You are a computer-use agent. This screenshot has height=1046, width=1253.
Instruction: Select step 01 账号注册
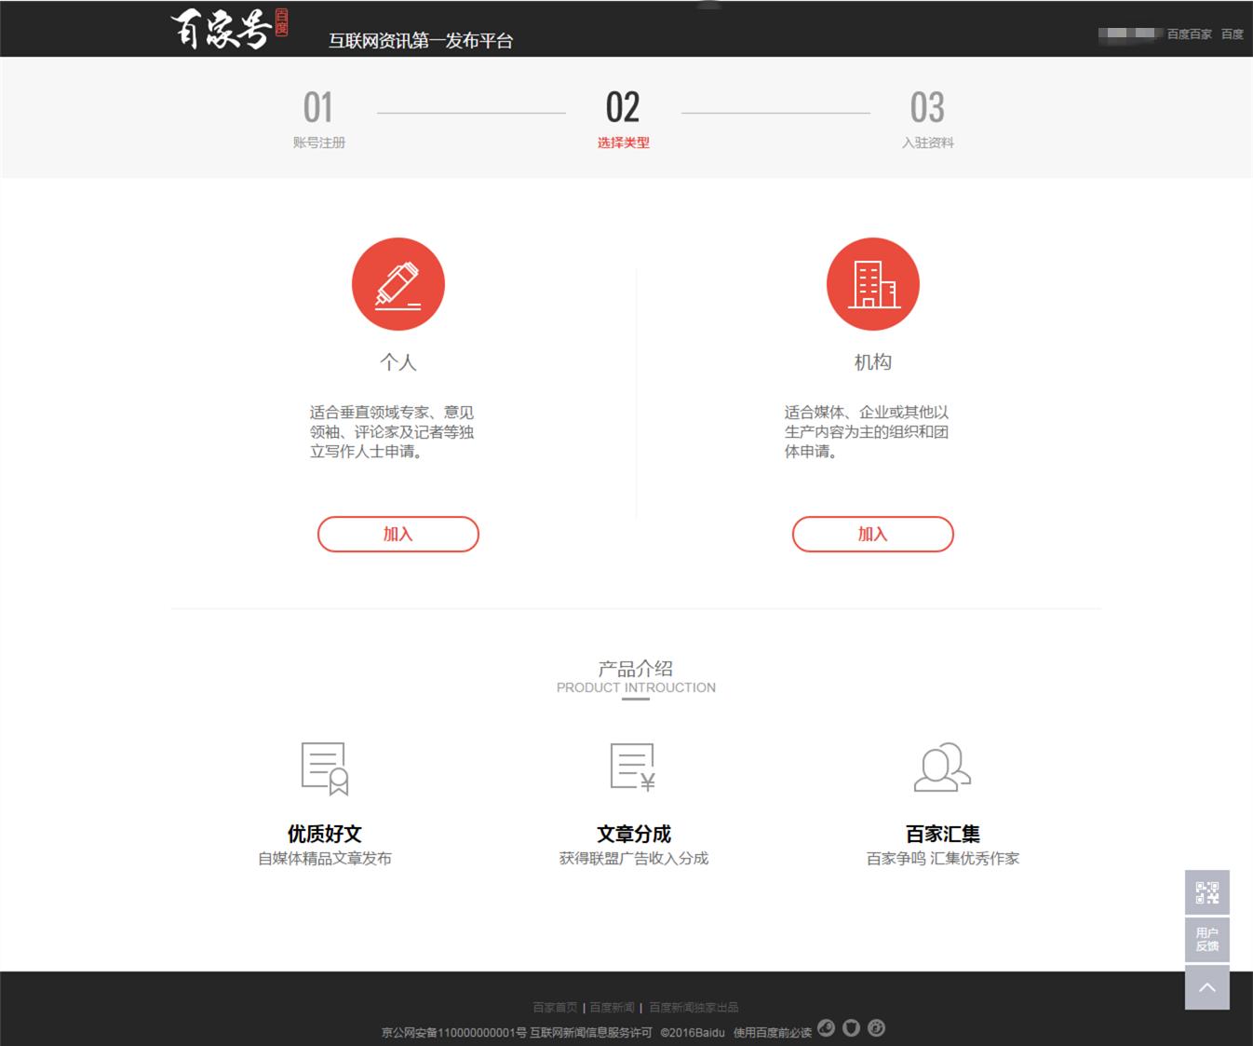coord(317,119)
